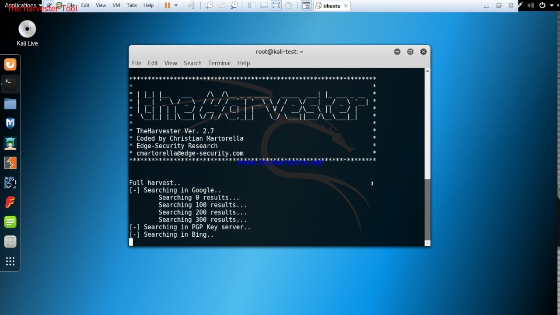560x315 pixels.
Task: Open VMware VM menu
Action: point(116,5)
